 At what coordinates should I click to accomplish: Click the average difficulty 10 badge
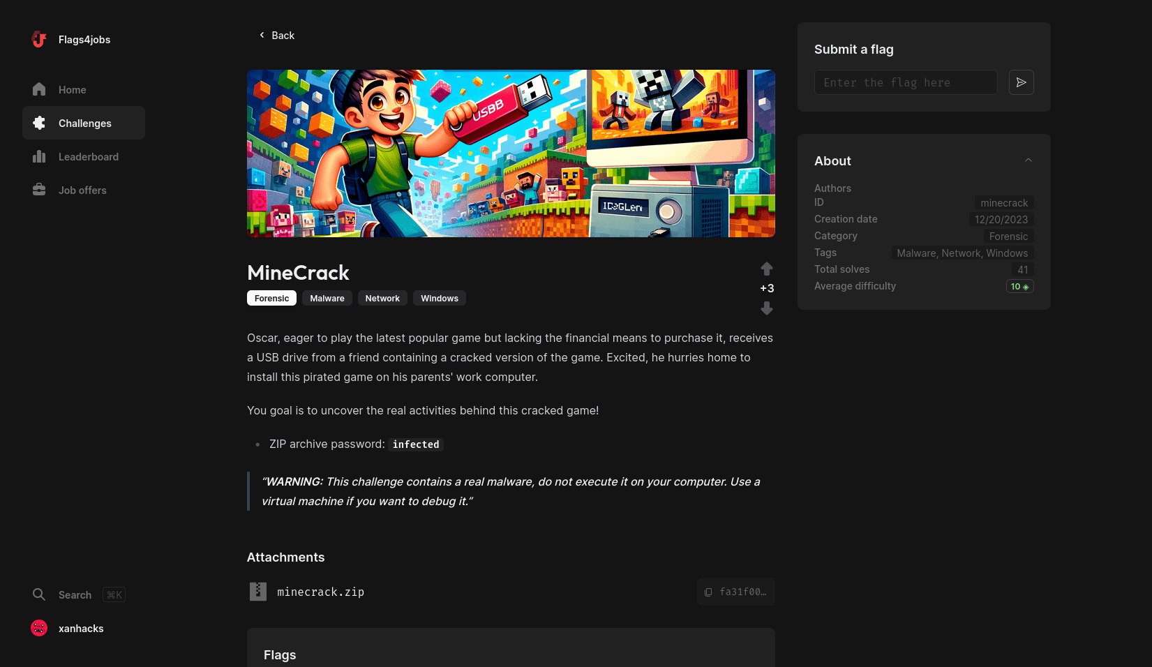(x=1019, y=286)
